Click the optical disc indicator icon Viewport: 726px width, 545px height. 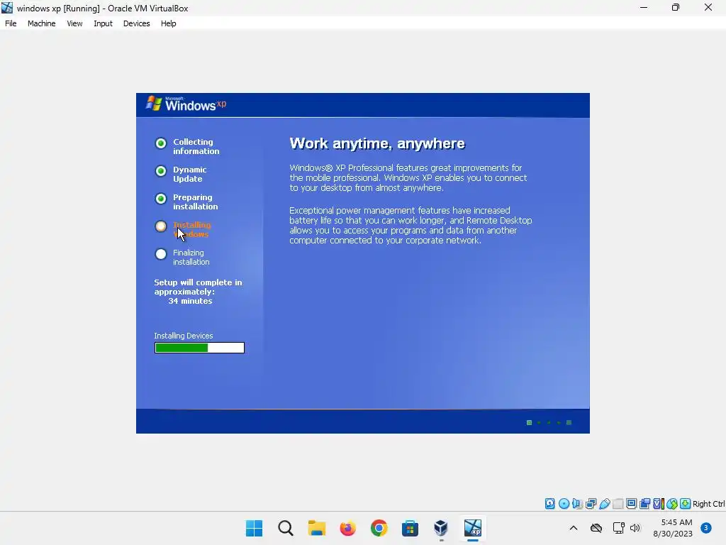pyautogui.click(x=564, y=504)
